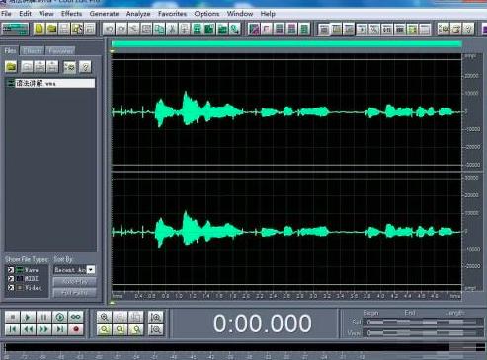The width and height of the screenshot is (487, 360).
Task: Toggle the Wave file type checkbox
Action: click(x=11, y=270)
